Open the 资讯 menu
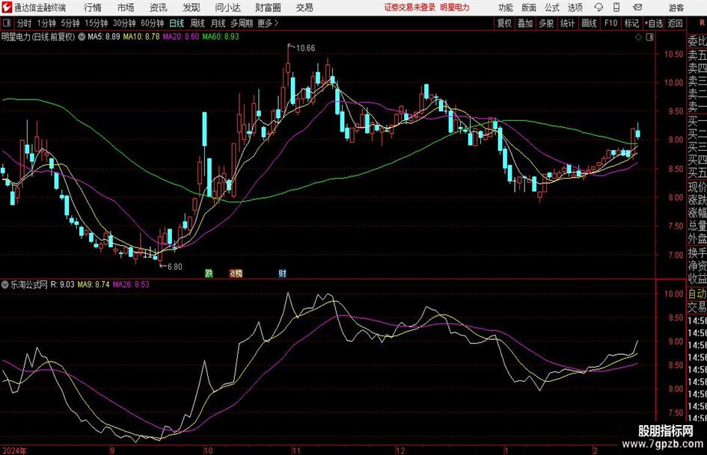 158,7
